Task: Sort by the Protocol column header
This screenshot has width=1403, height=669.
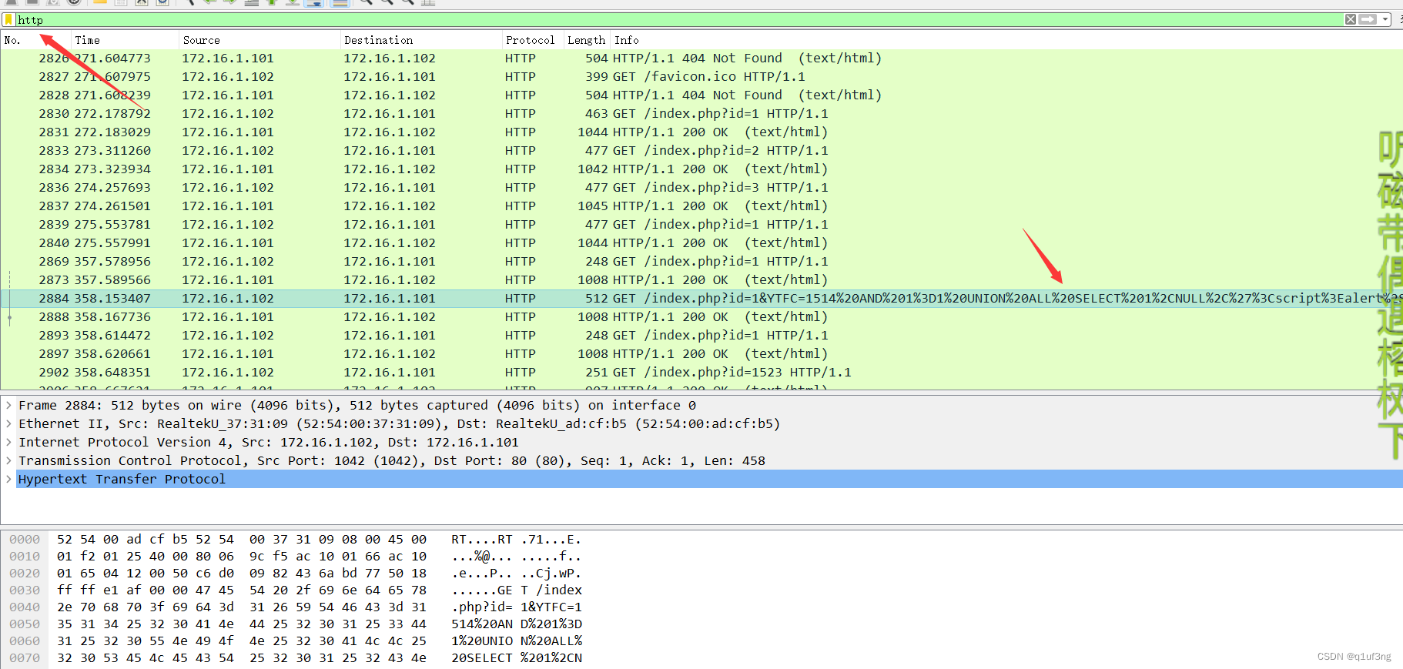Action: click(532, 40)
